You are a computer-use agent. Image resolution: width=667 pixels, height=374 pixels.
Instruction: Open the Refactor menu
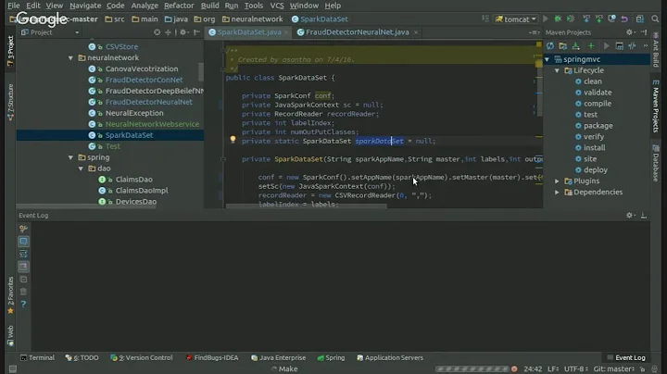[179, 6]
